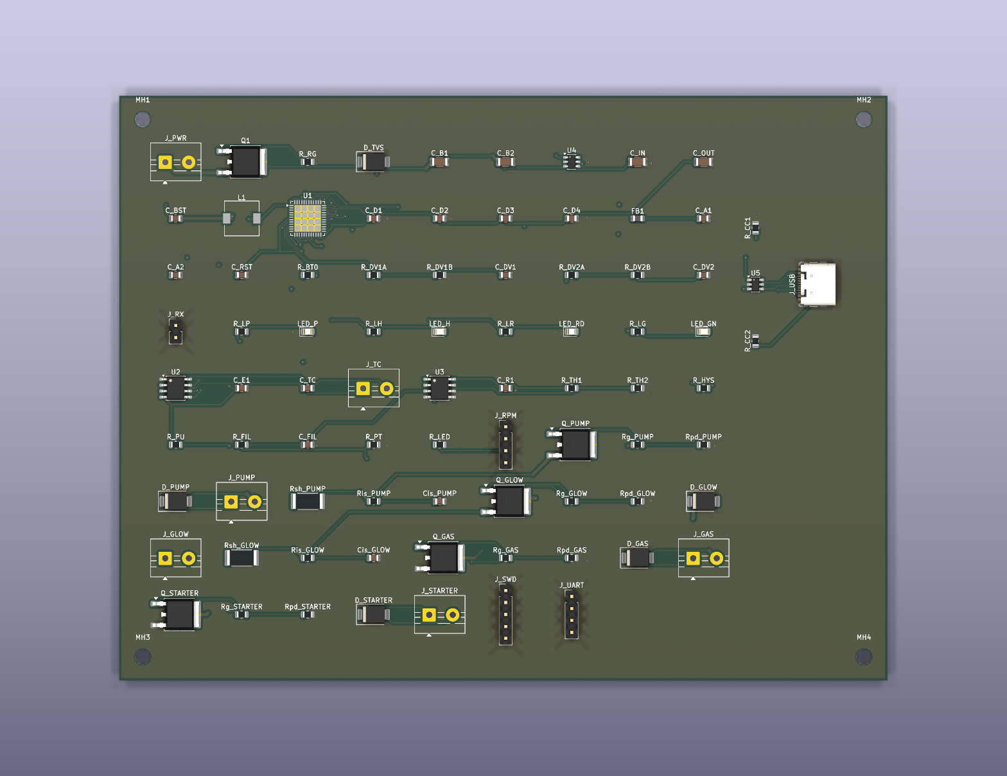Click the J_SWD debug header

(505, 614)
